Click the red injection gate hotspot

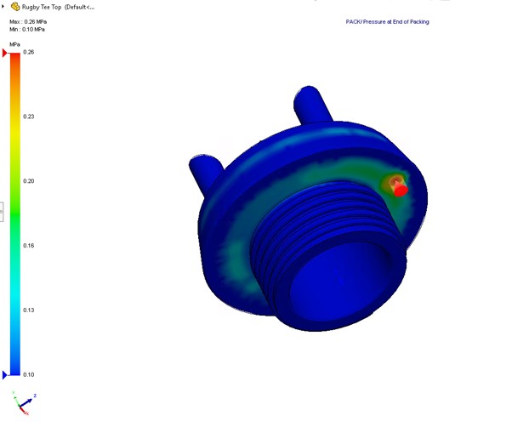401,189
